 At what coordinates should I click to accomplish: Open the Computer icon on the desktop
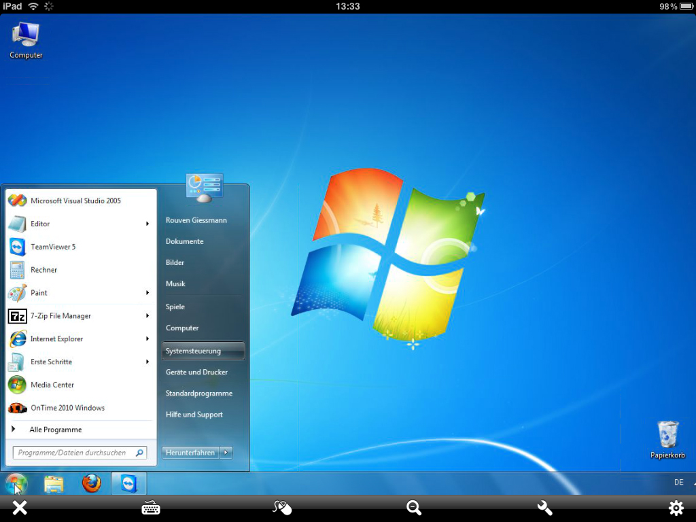point(25,34)
